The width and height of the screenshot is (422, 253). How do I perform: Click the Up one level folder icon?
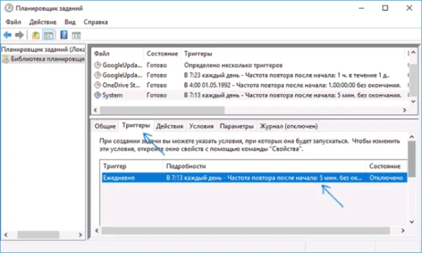pyautogui.click(x=36, y=35)
